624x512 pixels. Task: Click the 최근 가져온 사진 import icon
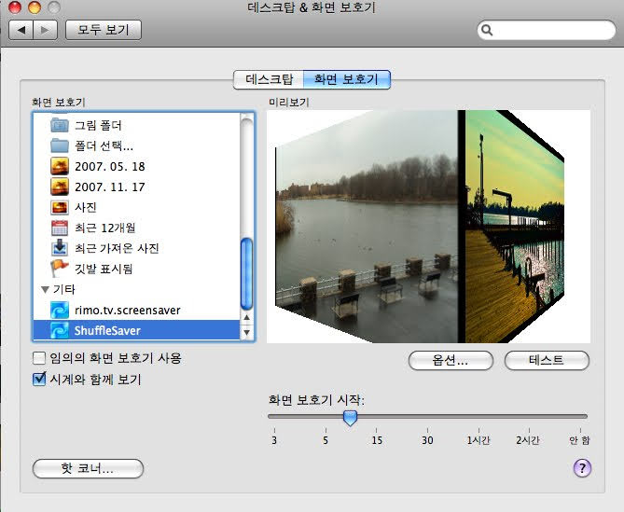[60, 248]
